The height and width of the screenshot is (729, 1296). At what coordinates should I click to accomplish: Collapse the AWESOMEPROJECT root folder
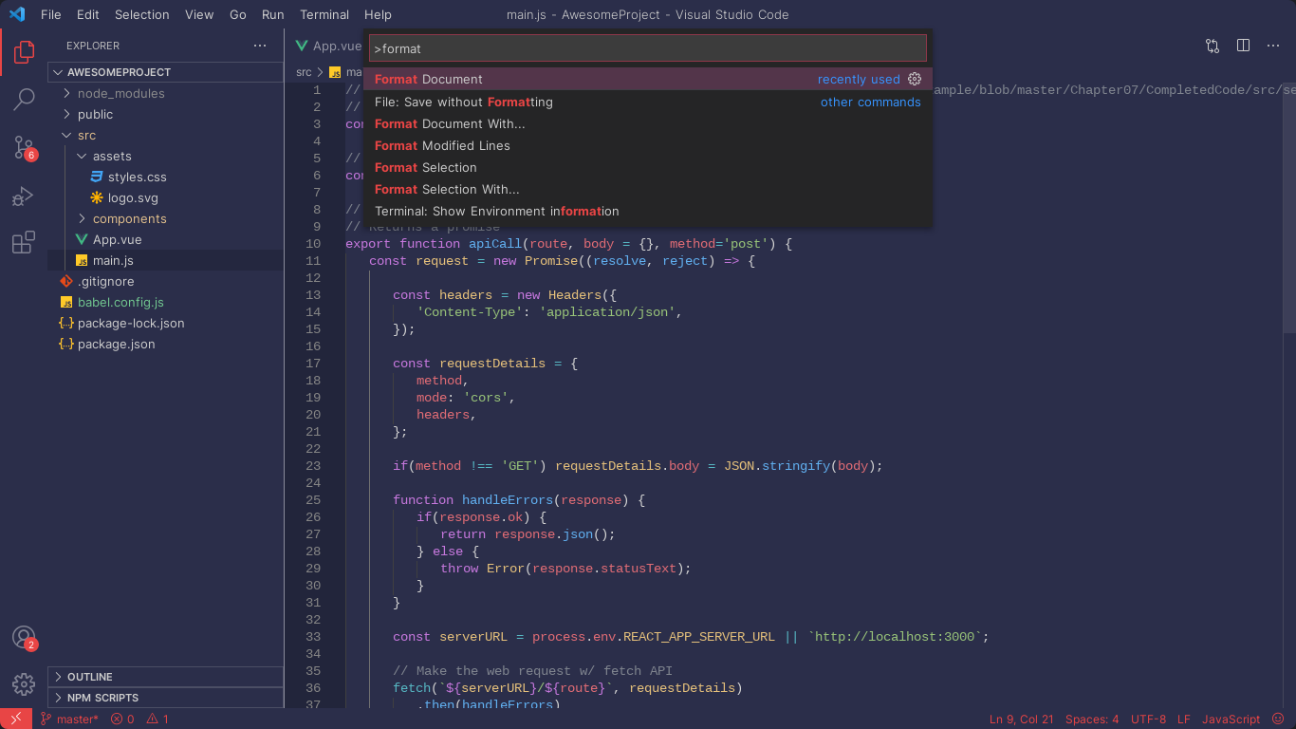pyautogui.click(x=165, y=72)
